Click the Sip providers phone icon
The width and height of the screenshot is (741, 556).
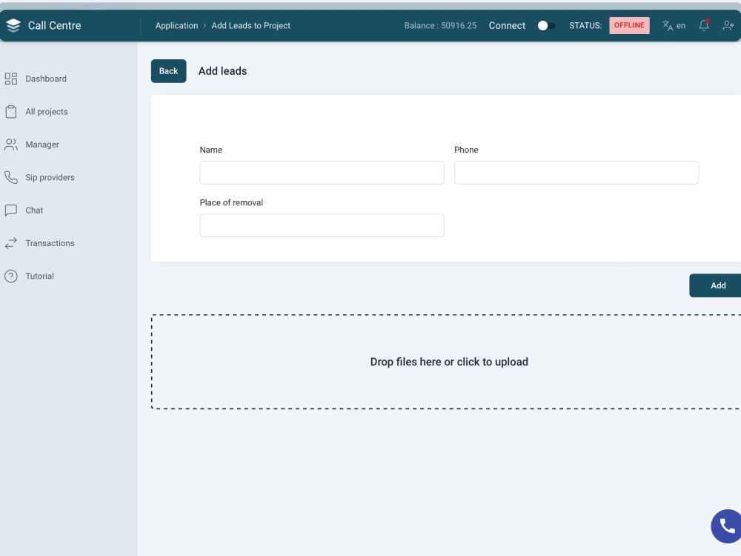click(x=11, y=177)
